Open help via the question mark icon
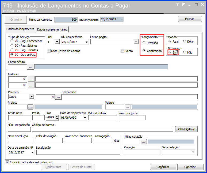 (x=177, y=5)
